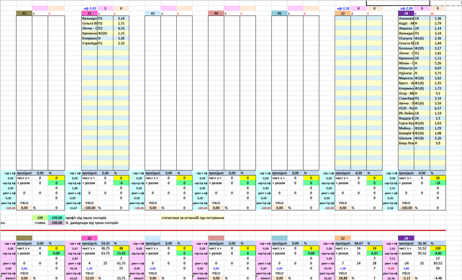Click the green cell showing 15,92
This screenshot has width=462, height=280.
click(121, 254)
